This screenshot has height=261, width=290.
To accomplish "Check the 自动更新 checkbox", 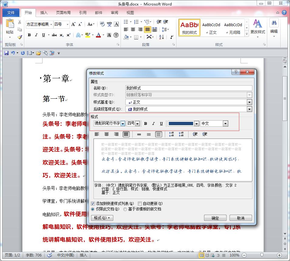I will (x=140, y=203).
